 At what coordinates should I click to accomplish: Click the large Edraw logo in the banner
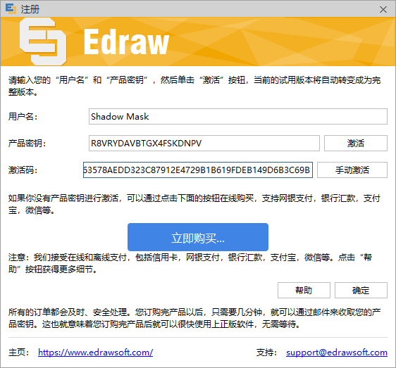(43, 42)
